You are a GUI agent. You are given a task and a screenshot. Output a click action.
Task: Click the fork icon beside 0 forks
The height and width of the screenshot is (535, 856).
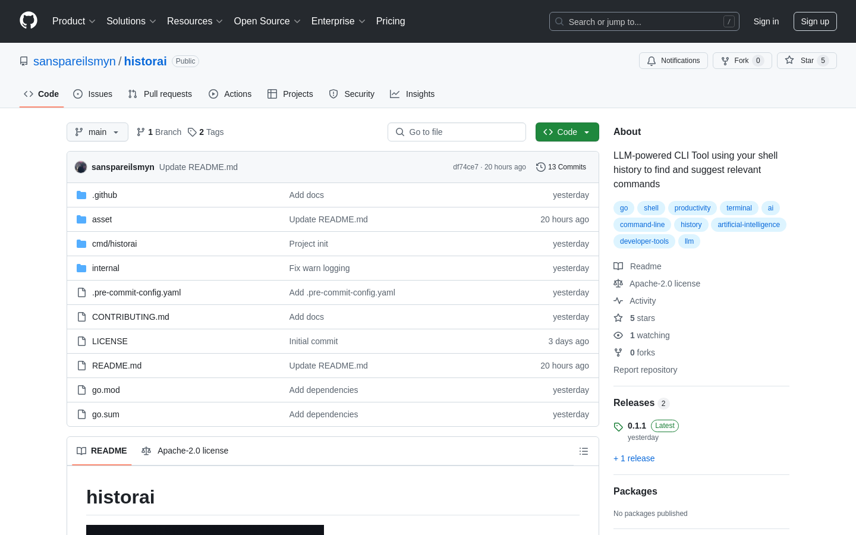pyautogui.click(x=618, y=353)
